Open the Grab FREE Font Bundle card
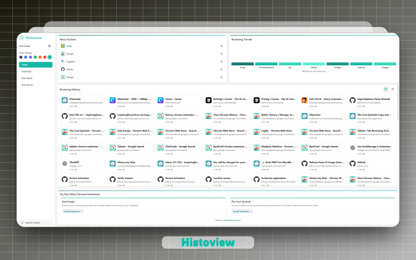The height and width of the screenshot is (260, 416). click(275, 166)
